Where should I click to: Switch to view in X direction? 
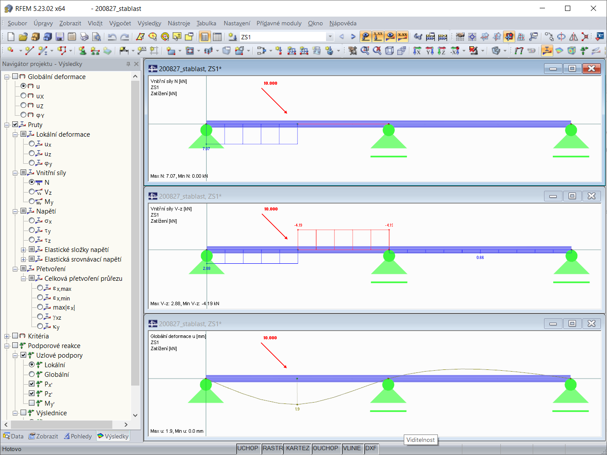pos(417,51)
